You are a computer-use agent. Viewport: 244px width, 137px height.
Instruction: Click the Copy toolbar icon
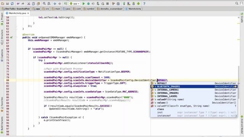pyautogui.click(x=34, y=3)
